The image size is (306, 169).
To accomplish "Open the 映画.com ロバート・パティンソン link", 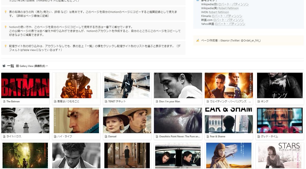I will point(228,20).
